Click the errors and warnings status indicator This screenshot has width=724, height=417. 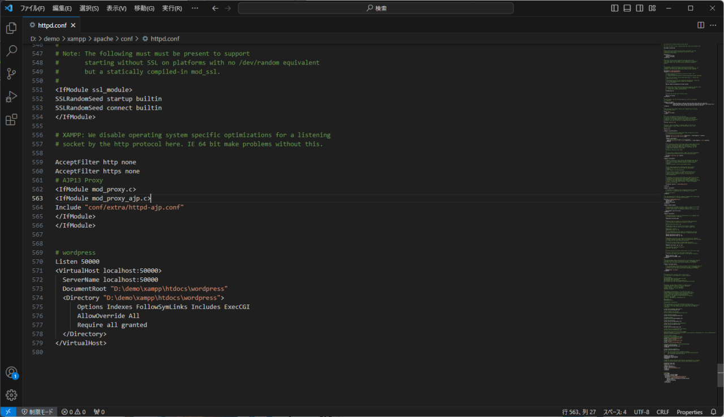pos(74,412)
